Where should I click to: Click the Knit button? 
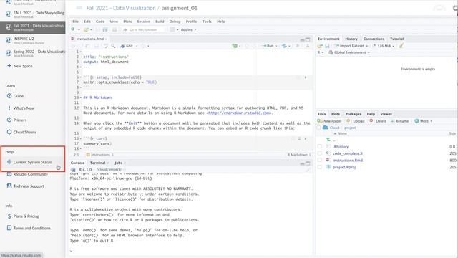(127, 46)
